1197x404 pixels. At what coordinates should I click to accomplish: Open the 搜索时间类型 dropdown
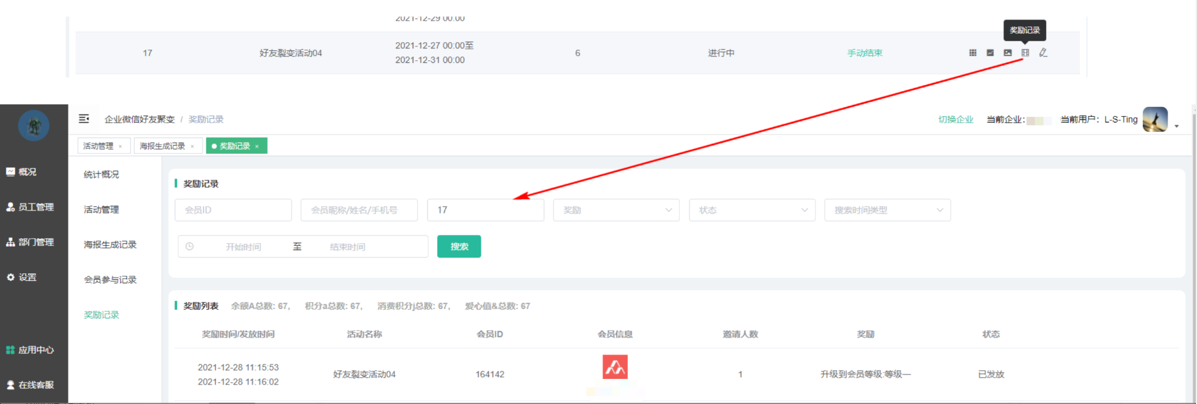tap(887, 210)
